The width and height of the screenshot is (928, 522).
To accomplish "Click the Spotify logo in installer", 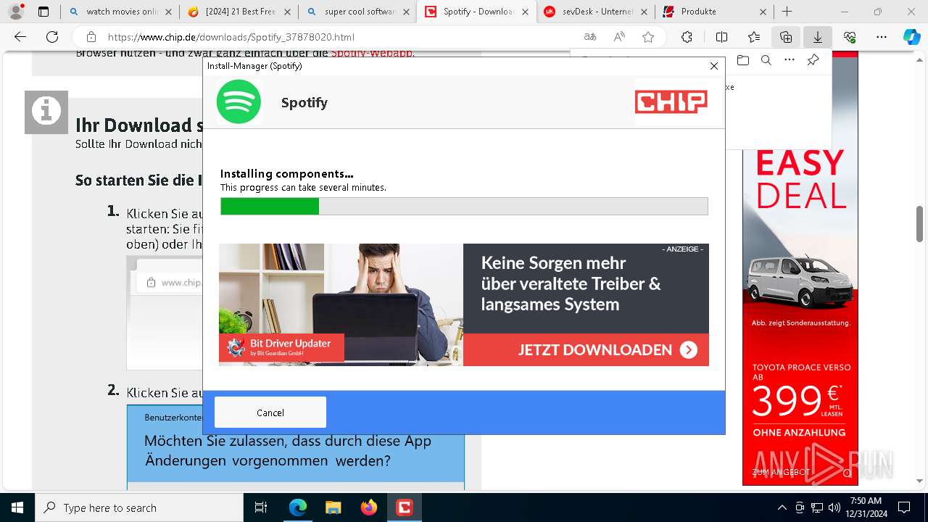I will (x=239, y=102).
